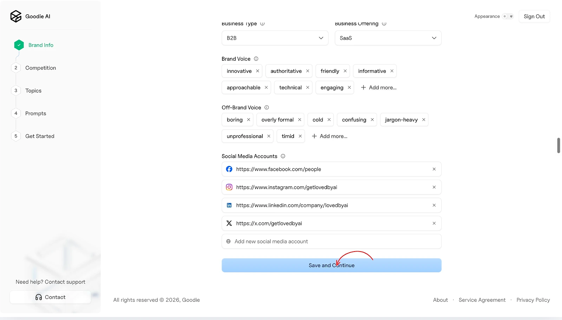Screen dimensions: 562x320
Task: Open the Privacy Policy link
Action: (533, 300)
